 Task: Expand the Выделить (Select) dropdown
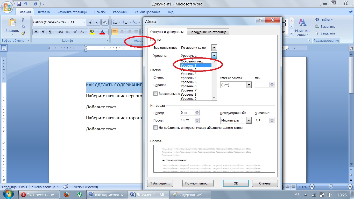tap(337, 33)
